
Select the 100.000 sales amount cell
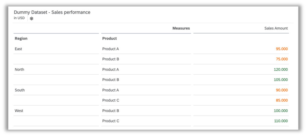click(281, 111)
